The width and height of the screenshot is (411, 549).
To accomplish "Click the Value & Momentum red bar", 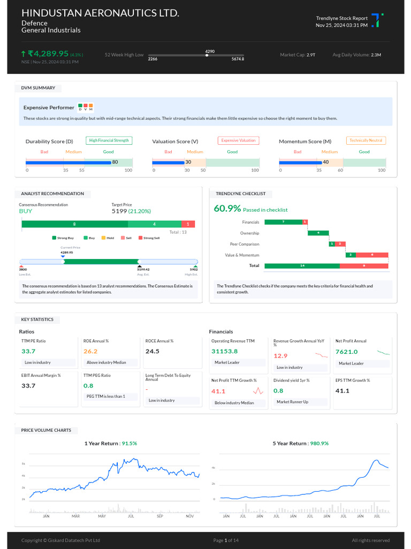I will click(372, 255).
